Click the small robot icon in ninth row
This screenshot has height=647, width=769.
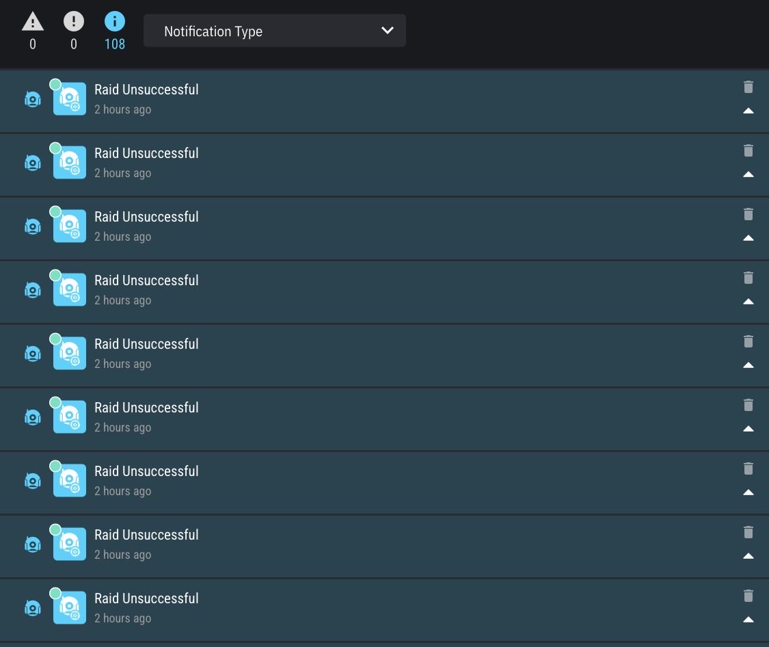(33, 608)
